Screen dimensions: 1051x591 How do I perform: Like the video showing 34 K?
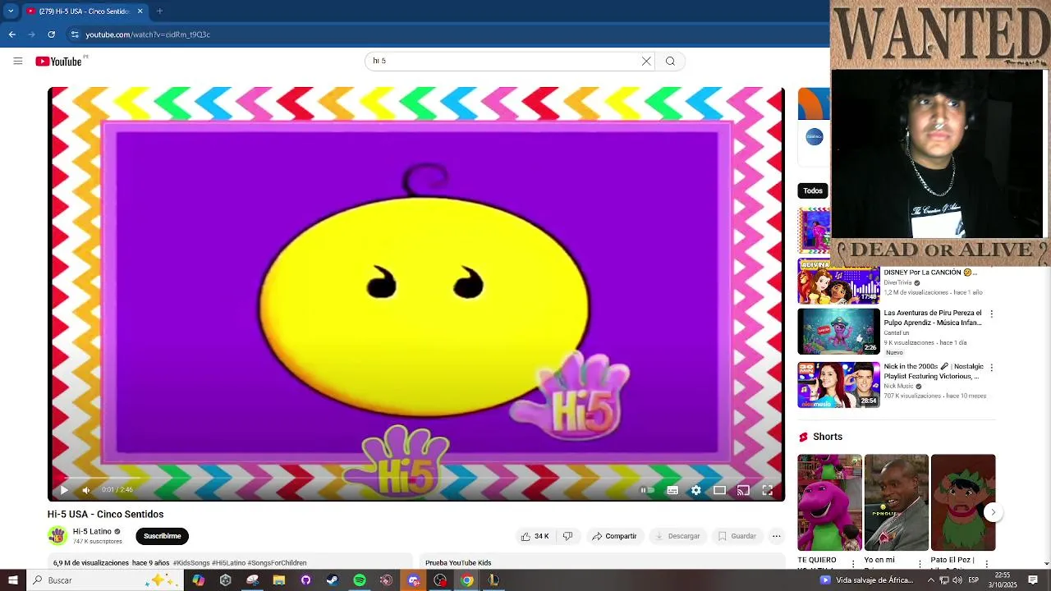(534, 536)
